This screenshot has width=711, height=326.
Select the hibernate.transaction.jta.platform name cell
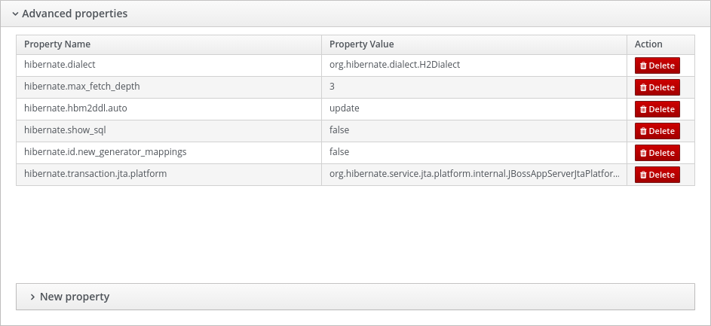tap(169, 174)
